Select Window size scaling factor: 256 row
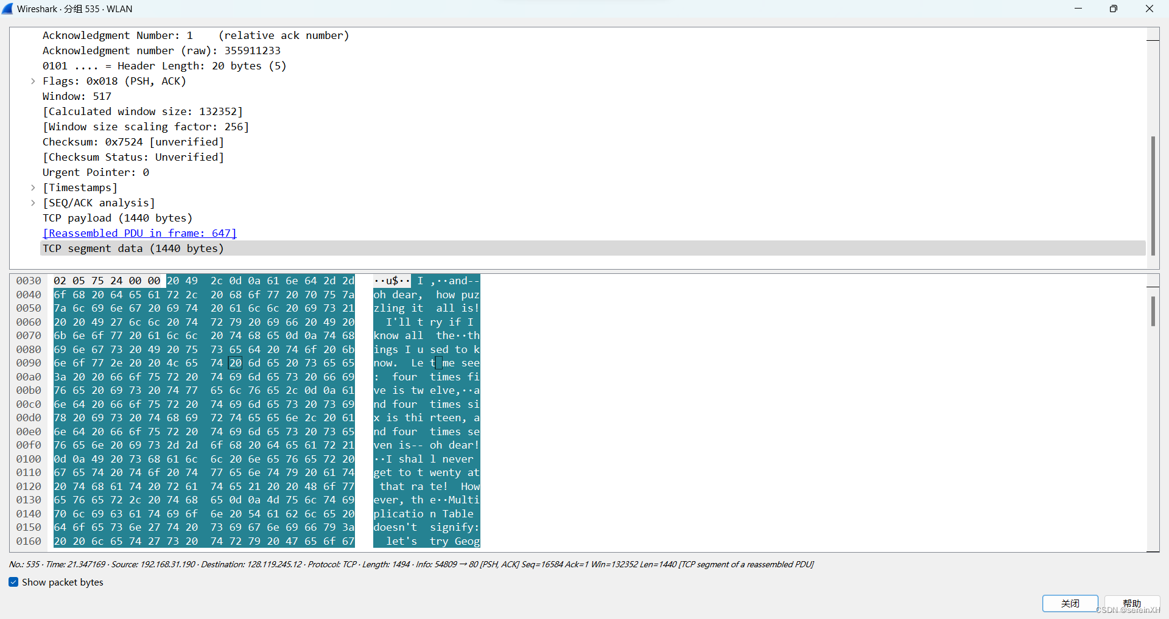Screen dimensions: 1169x619 point(592,127)
